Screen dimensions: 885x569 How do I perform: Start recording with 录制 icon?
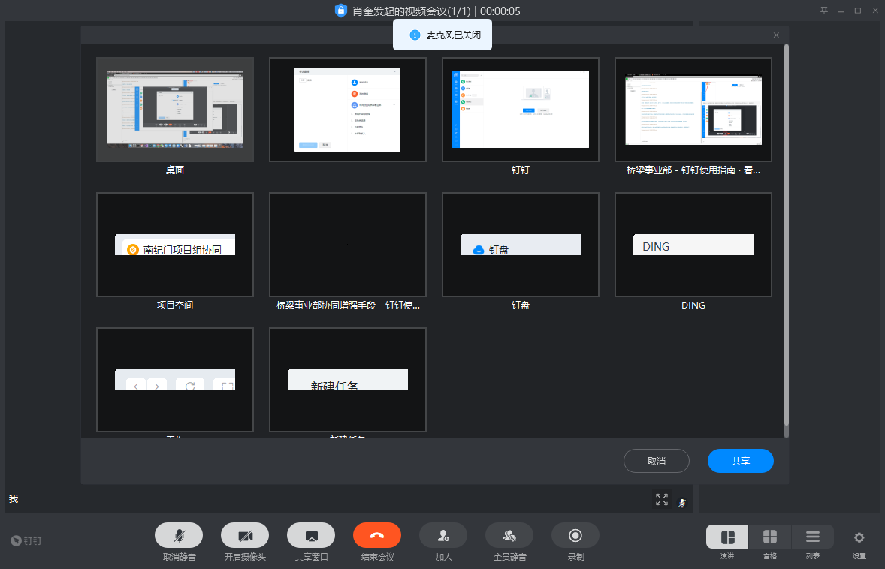click(x=575, y=536)
